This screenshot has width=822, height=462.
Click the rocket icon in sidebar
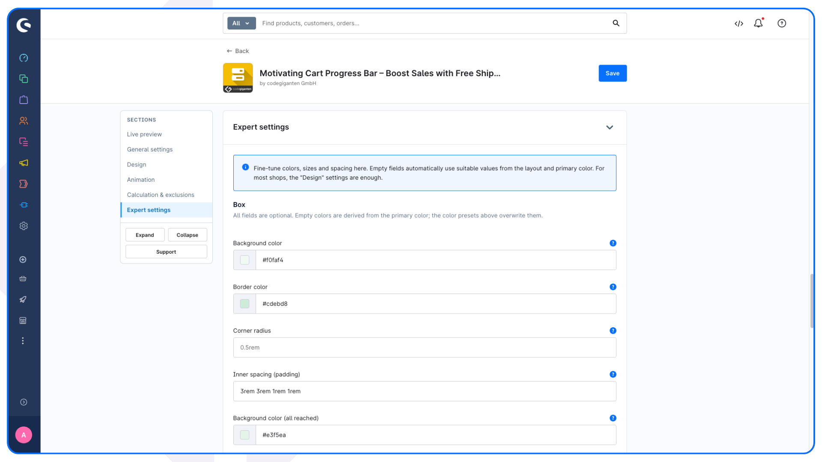point(23,299)
